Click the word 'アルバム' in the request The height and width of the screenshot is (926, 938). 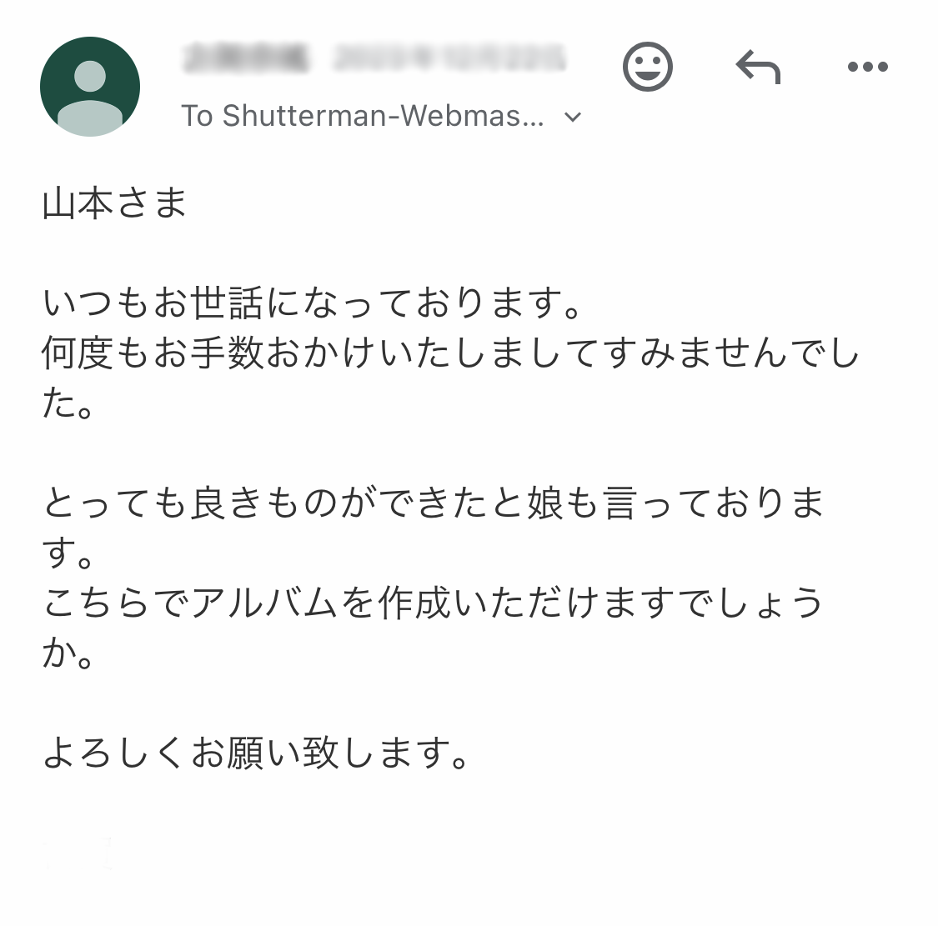264,604
